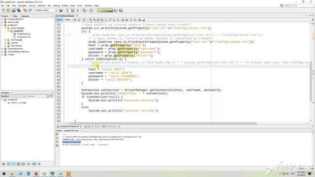Run the project with green play icon
Screen dimensions: 315x177
point(78,10)
